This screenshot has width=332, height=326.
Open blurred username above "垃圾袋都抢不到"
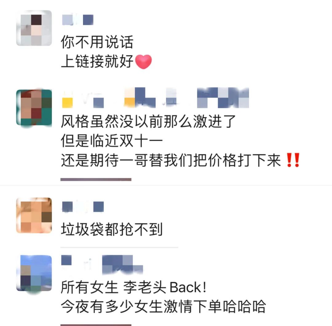83,207
